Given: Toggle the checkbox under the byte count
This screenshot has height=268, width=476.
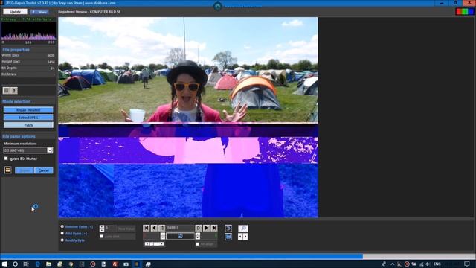Looking at the screenshot, I should 102,237.
